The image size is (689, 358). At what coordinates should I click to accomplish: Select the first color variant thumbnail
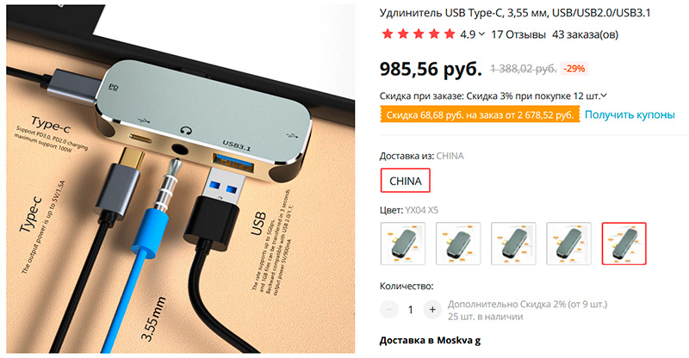tap(403, 244)
